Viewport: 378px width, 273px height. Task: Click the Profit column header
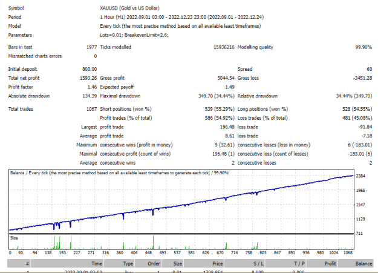click(x=322, y=263)
